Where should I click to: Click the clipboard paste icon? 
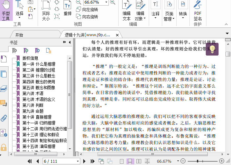coord(30,9)
